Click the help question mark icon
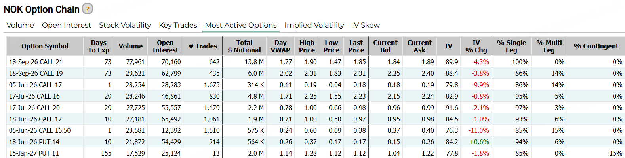 [x=88, y=9]
